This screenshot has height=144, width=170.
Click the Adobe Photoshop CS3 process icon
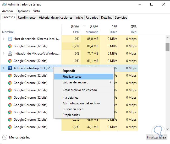coord(10,68)
